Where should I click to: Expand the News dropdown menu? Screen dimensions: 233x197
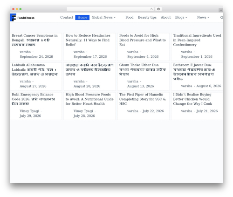(203, 17)
